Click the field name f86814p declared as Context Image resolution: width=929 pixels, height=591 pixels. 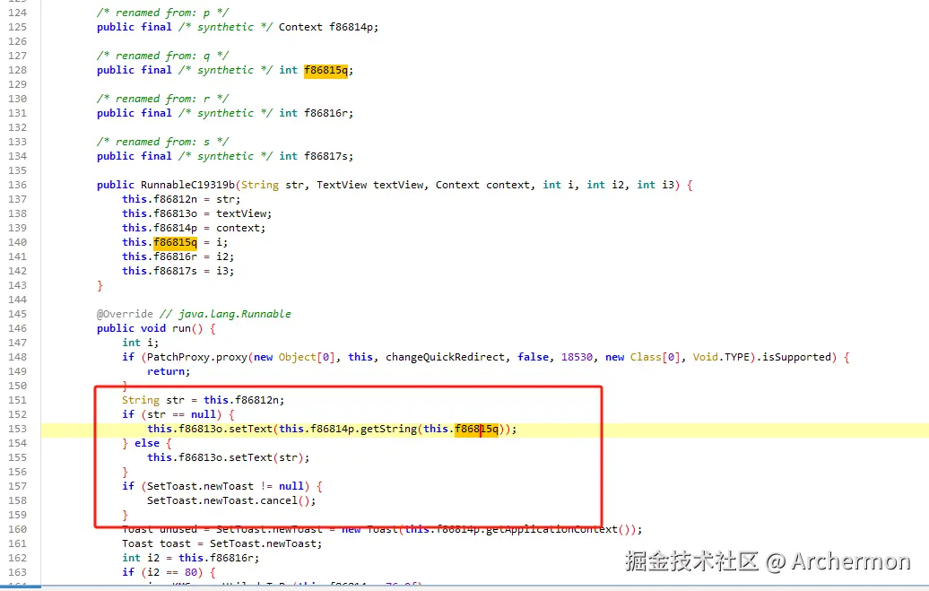(352, 27)
